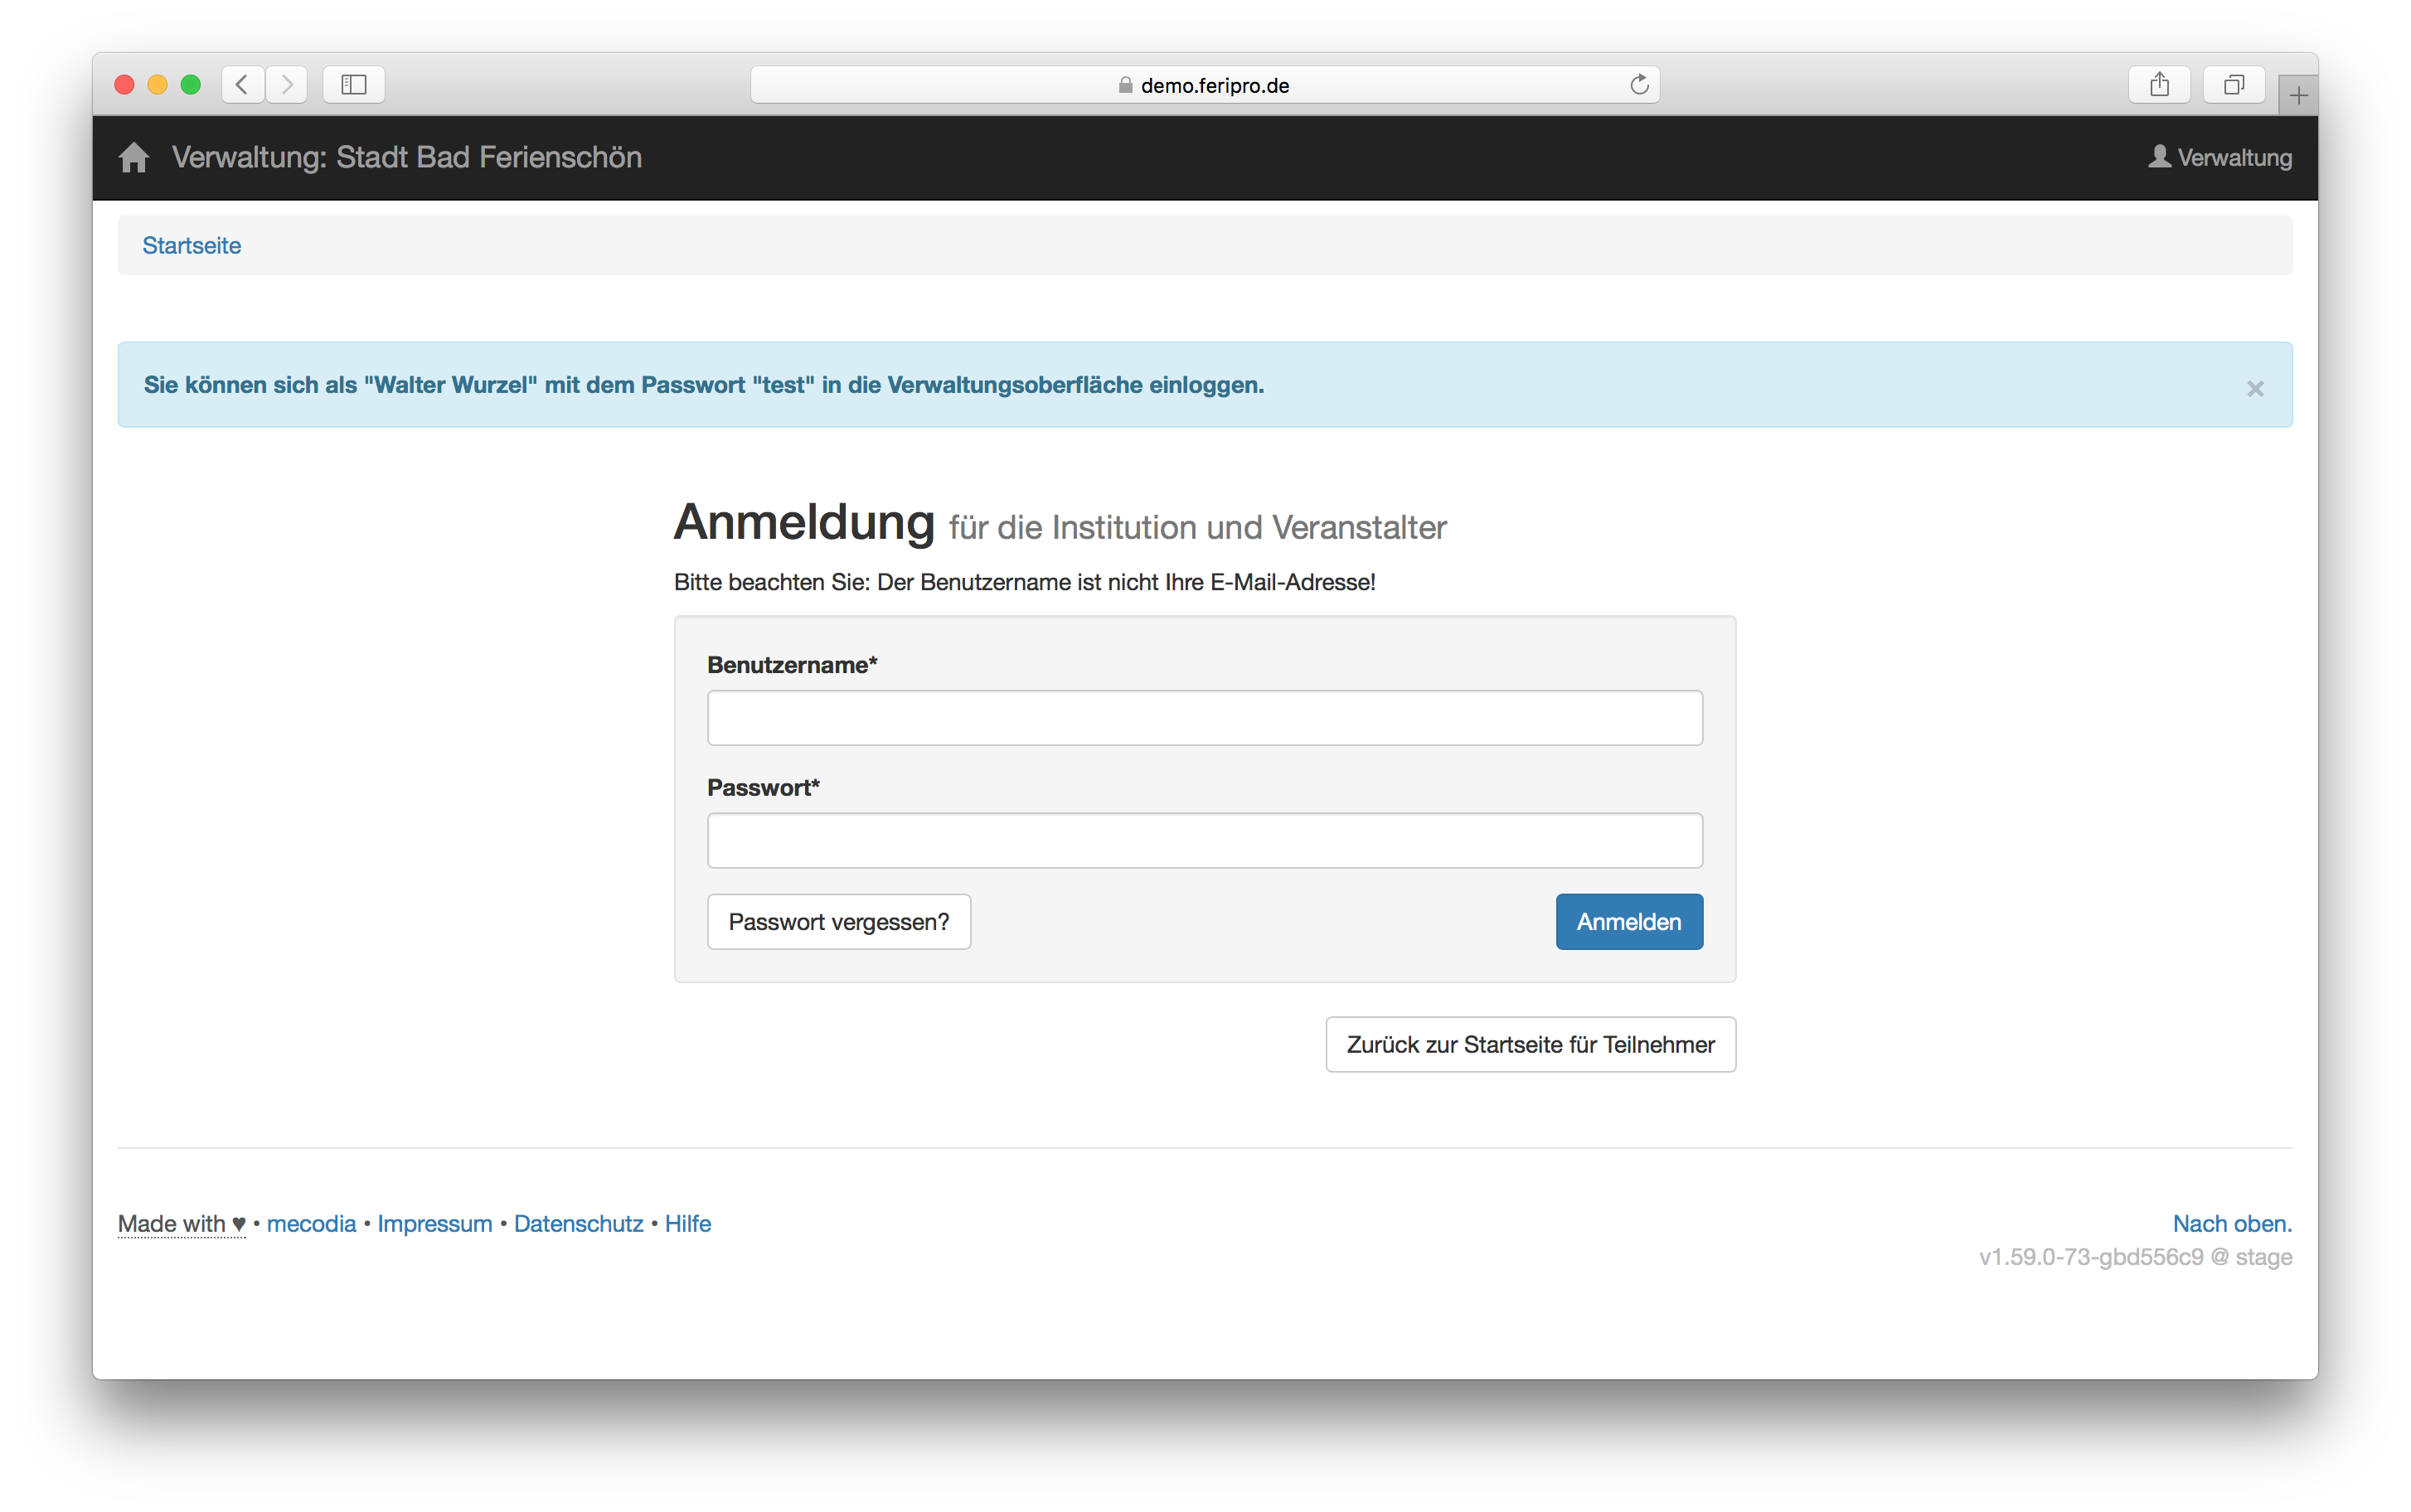
Task: Open the Safari share menu
Action: pyautogui.click(x=2159, y=85)
